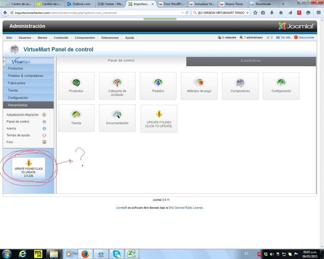This screenshot has width=324, height=259.
Task: Click sidebar update box showing 2.0.22b
Action: (29, 168)
